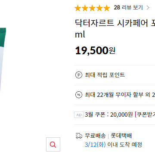Select the 최대 적립 포인트 row
Viewport: 155px width, 155px height.
tap(115, 75)
